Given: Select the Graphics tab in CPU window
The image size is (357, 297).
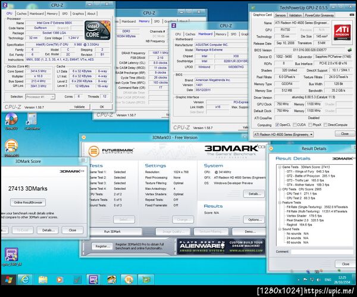Looking at the screenshot, I should point(78,14).
